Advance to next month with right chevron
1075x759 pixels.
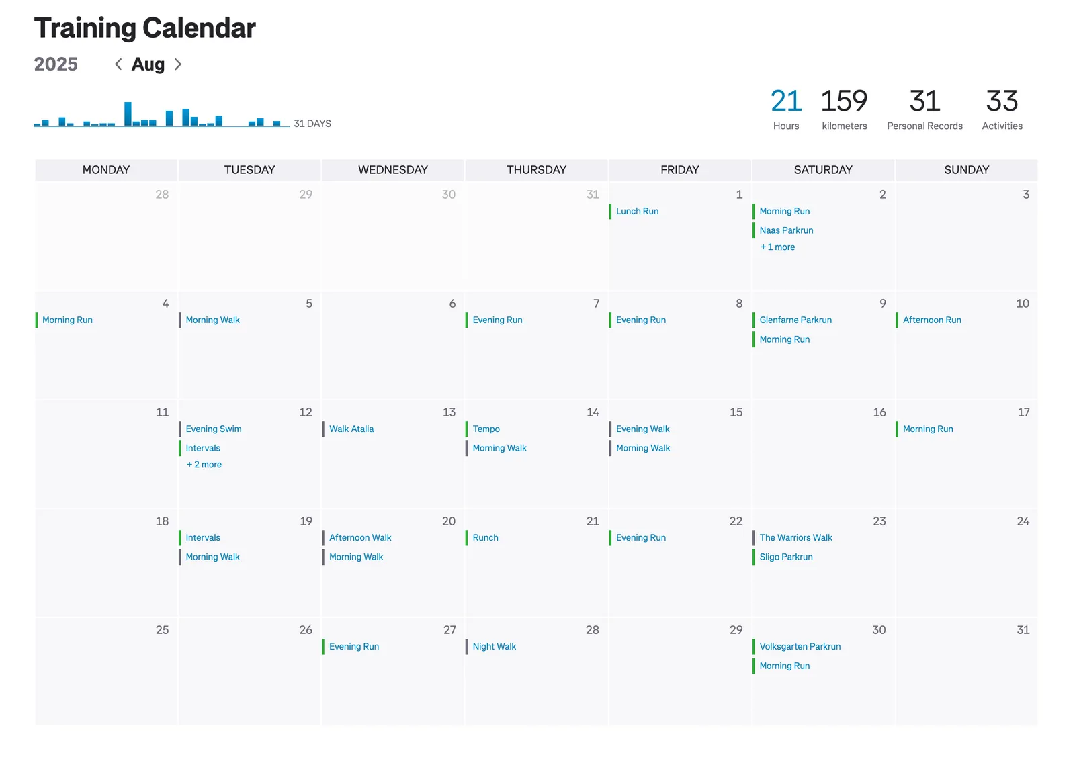point(178,64)
